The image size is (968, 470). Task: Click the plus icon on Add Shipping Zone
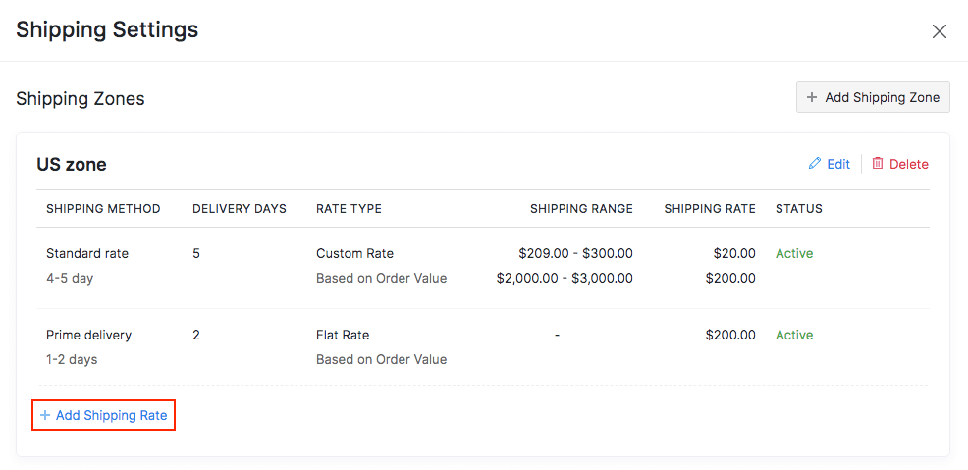[x=812, y=97]
